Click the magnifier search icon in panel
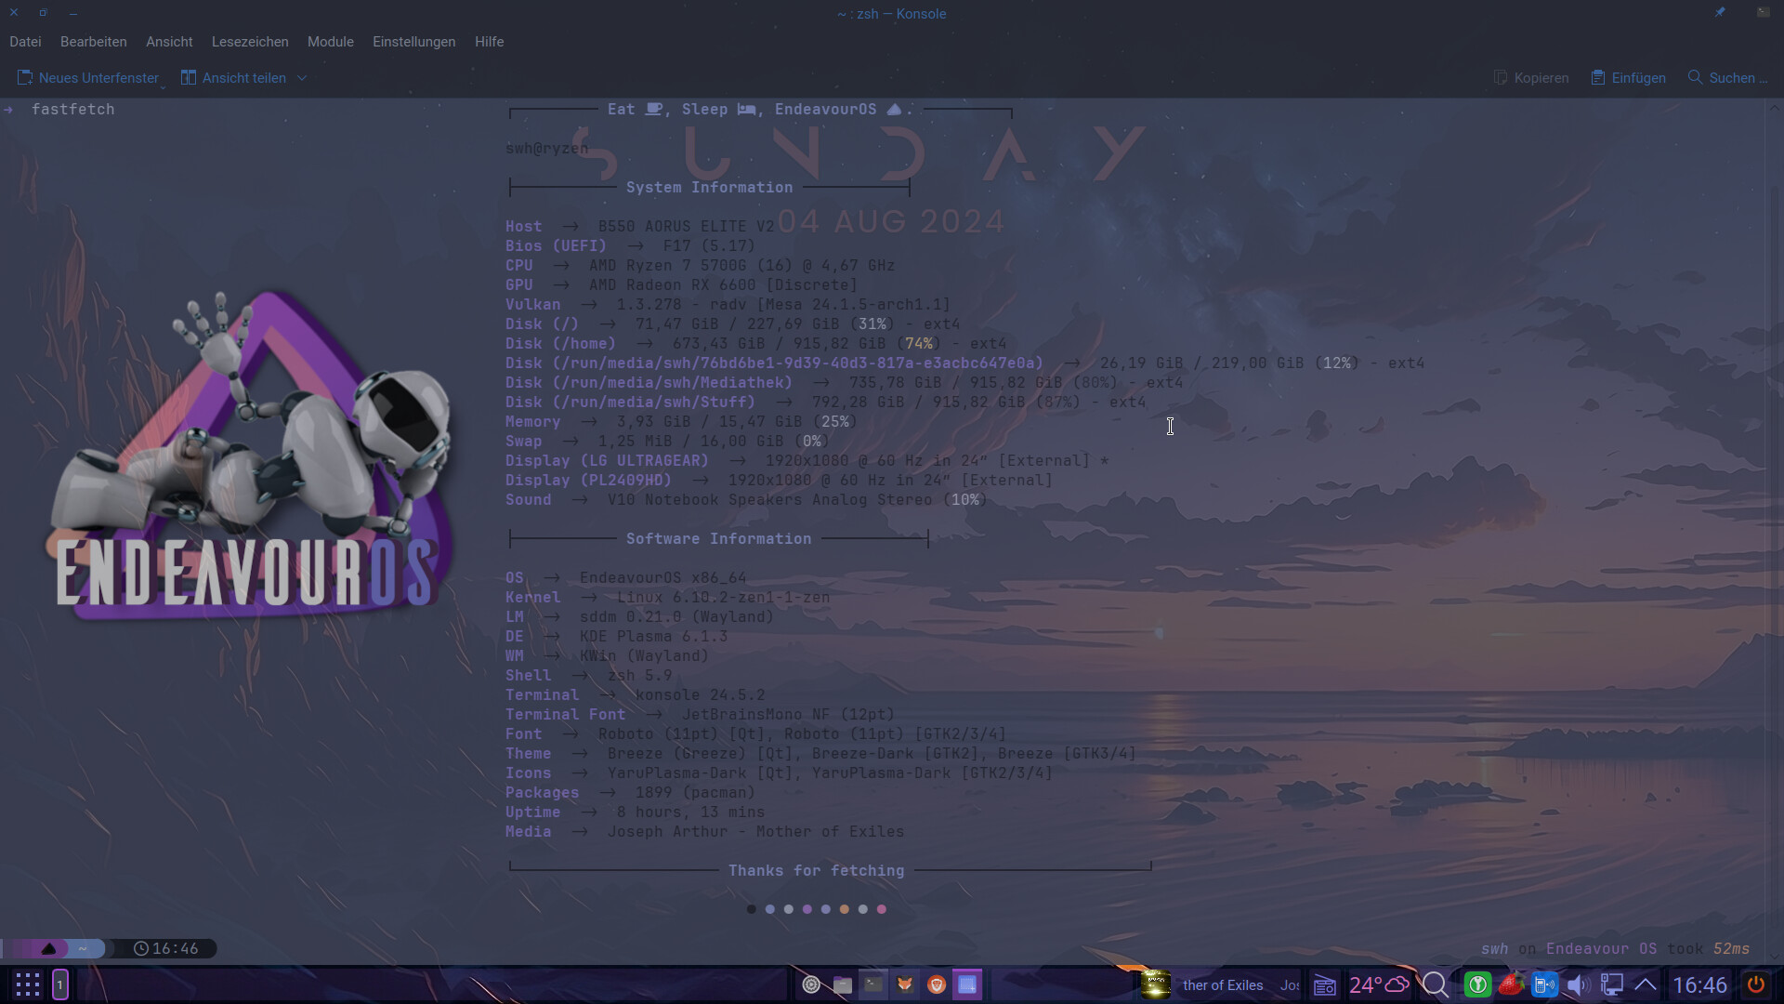 point(1436,984)
